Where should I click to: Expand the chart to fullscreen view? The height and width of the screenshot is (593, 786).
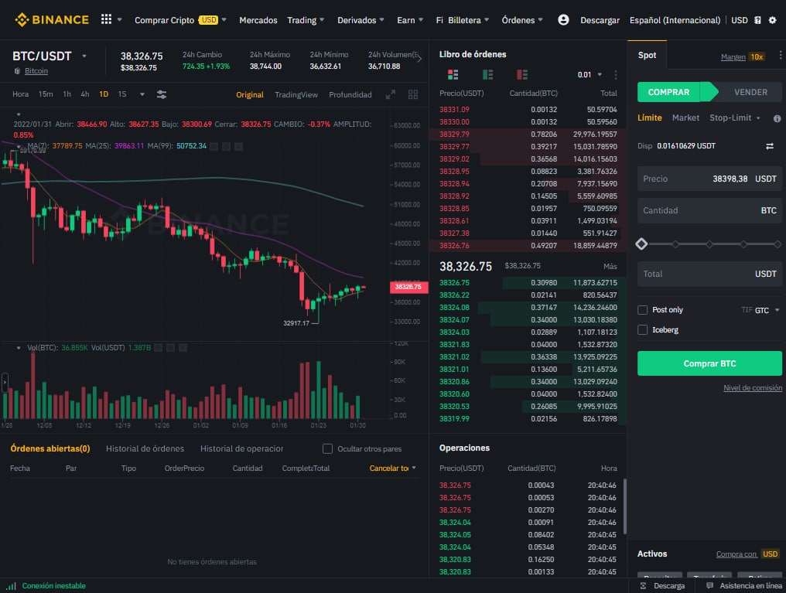click(x=390, y=94)
